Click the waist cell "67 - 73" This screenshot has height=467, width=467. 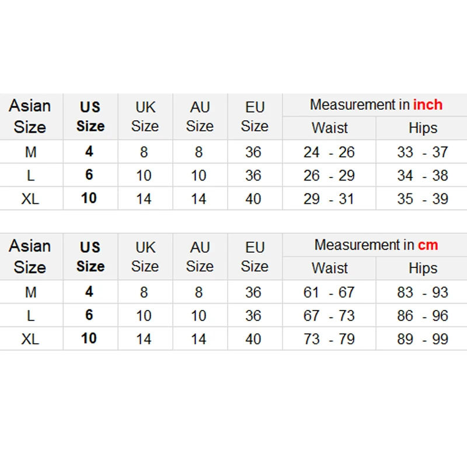[329, 316]
